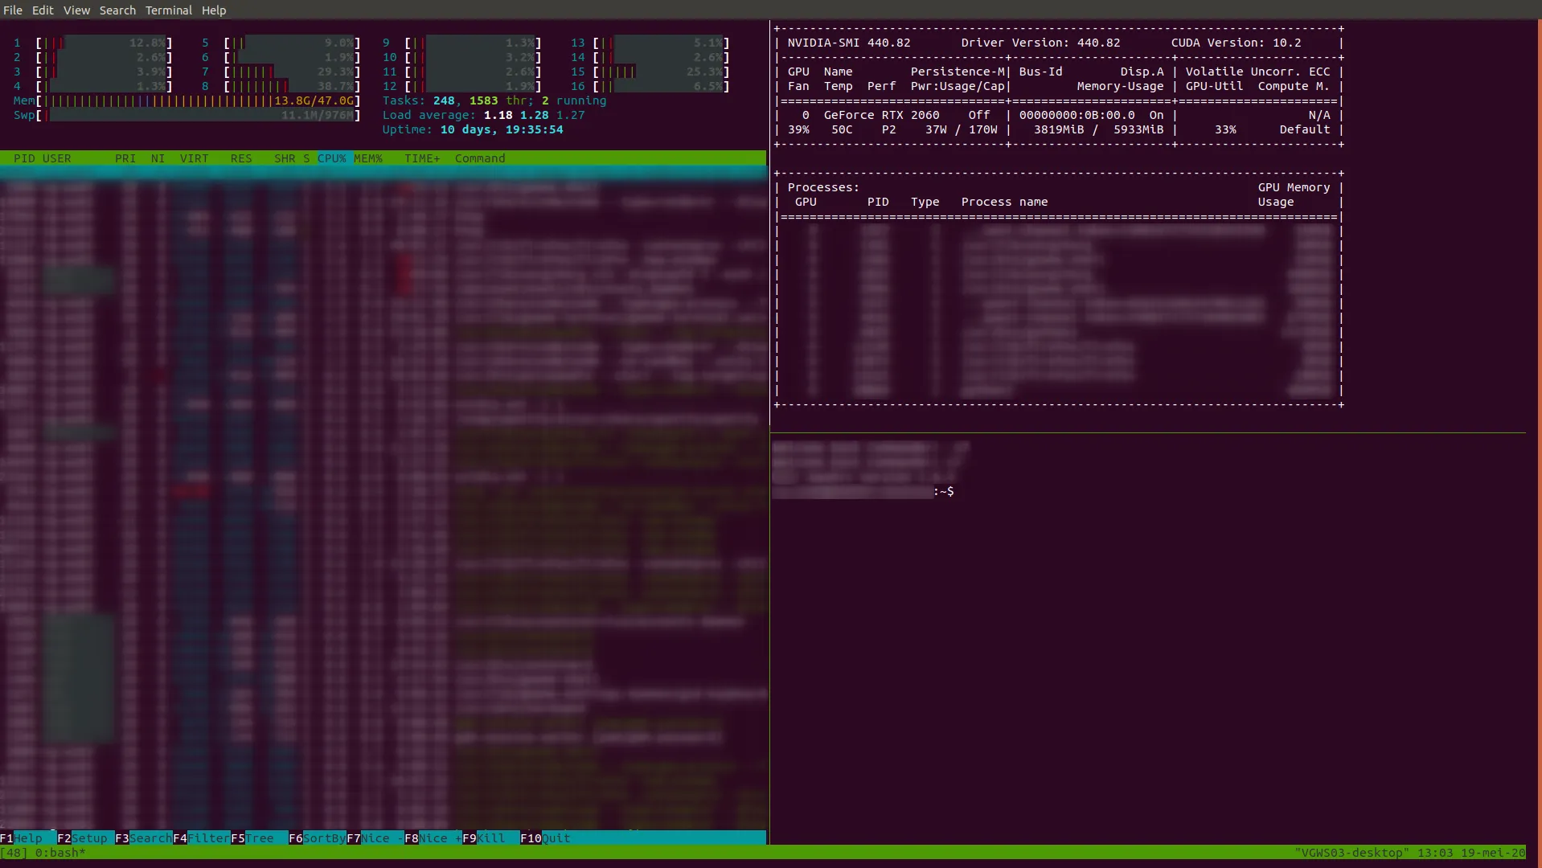Click the PRI column header
The width and height of the screenshot is (1542, 868).
(125, 158)
